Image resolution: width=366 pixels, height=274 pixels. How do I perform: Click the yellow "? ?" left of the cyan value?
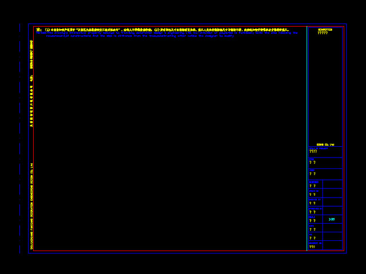click(x=312, y=220)
